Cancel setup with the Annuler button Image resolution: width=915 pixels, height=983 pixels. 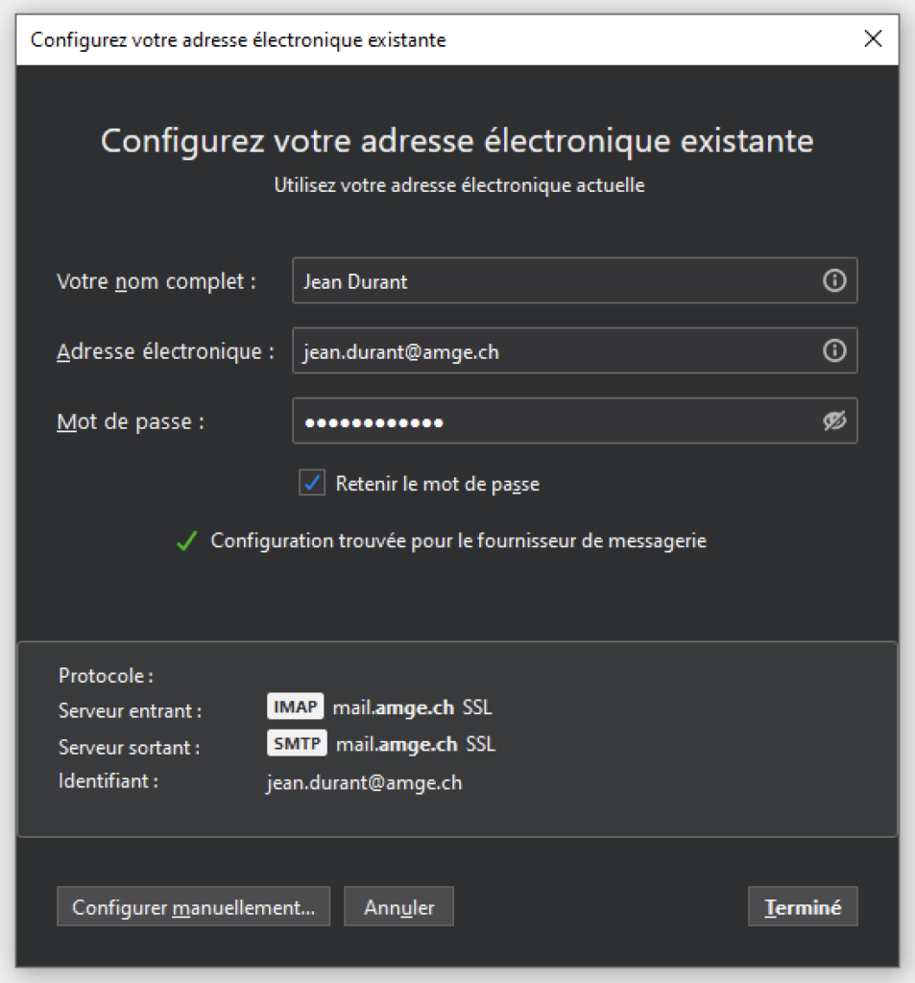[x=398, y=907]
